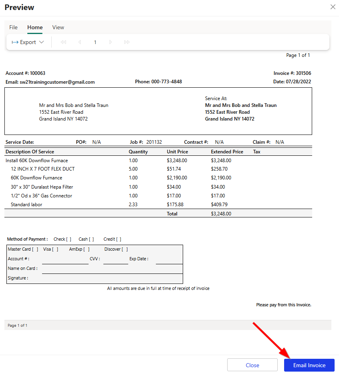This screenshot has width=339, height=376.
Task: Click the PO# label
Action: (81, 142)
